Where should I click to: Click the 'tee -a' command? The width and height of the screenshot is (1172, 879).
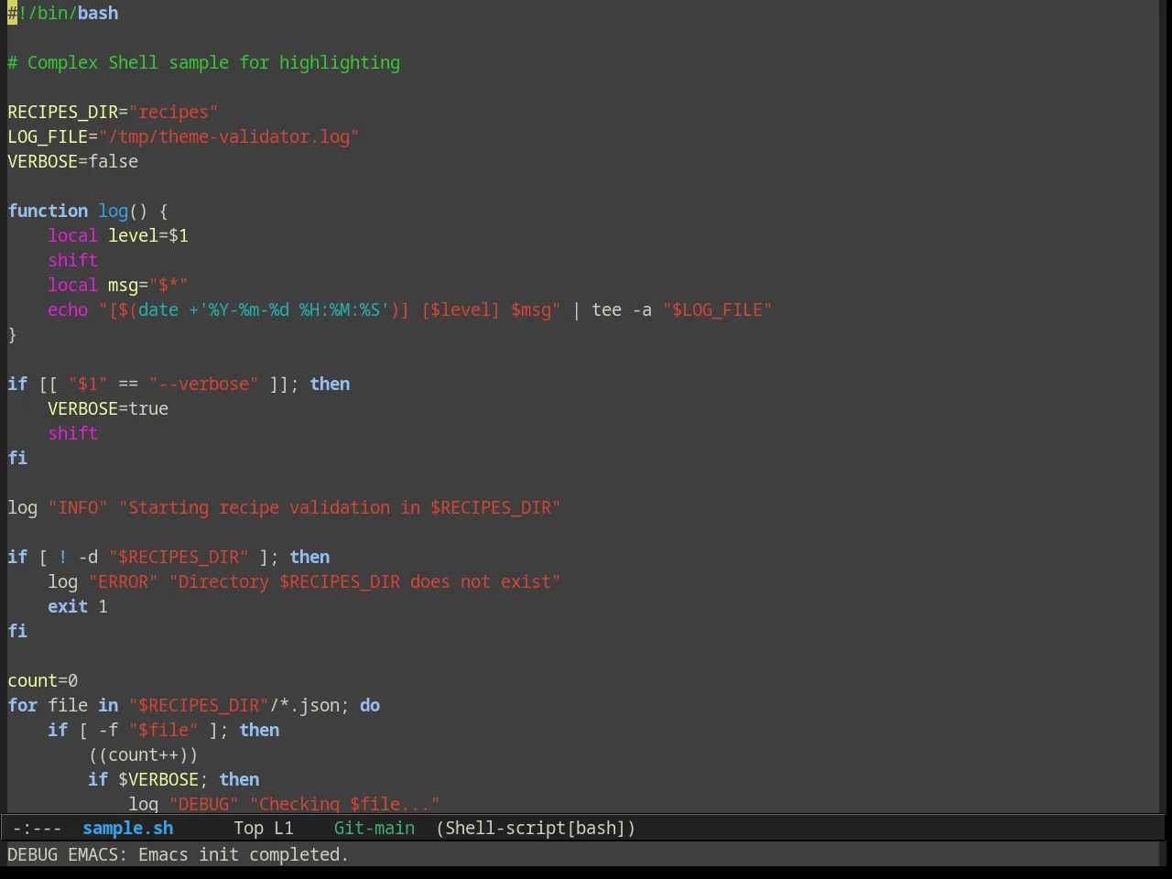click(622, 309)
